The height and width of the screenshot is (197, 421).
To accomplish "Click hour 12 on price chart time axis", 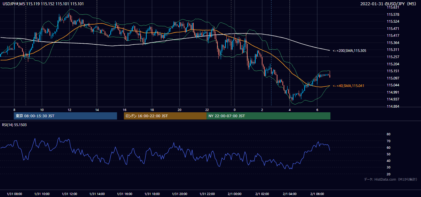I will click(69, 110).
